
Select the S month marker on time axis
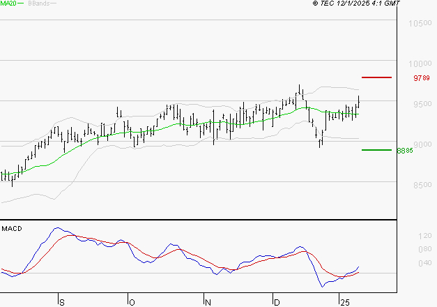[x=61, y=302]
